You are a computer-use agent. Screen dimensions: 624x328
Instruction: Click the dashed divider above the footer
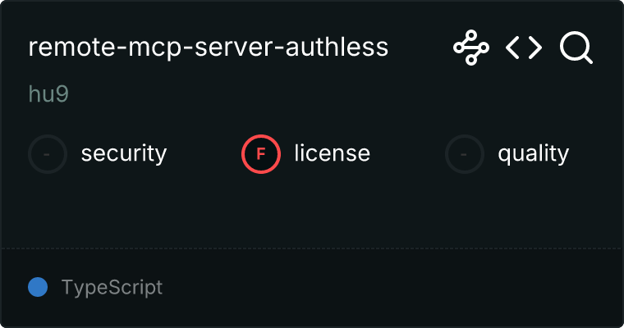tap(312, 248)
